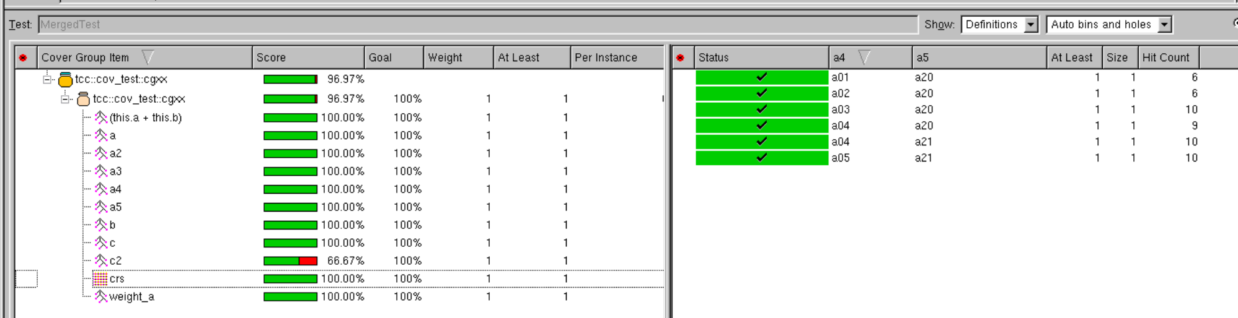Click the status checkmark for a04 a20 row

tap(762, 126)
